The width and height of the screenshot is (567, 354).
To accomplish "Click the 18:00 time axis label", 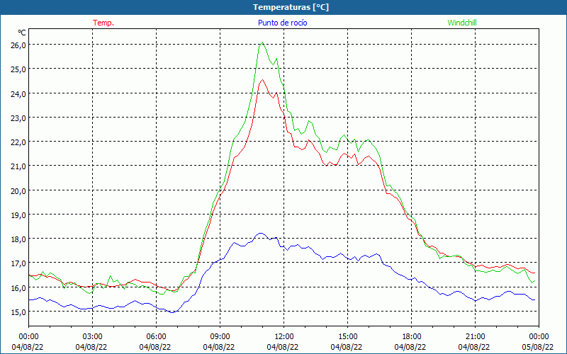I will [412, 336].
